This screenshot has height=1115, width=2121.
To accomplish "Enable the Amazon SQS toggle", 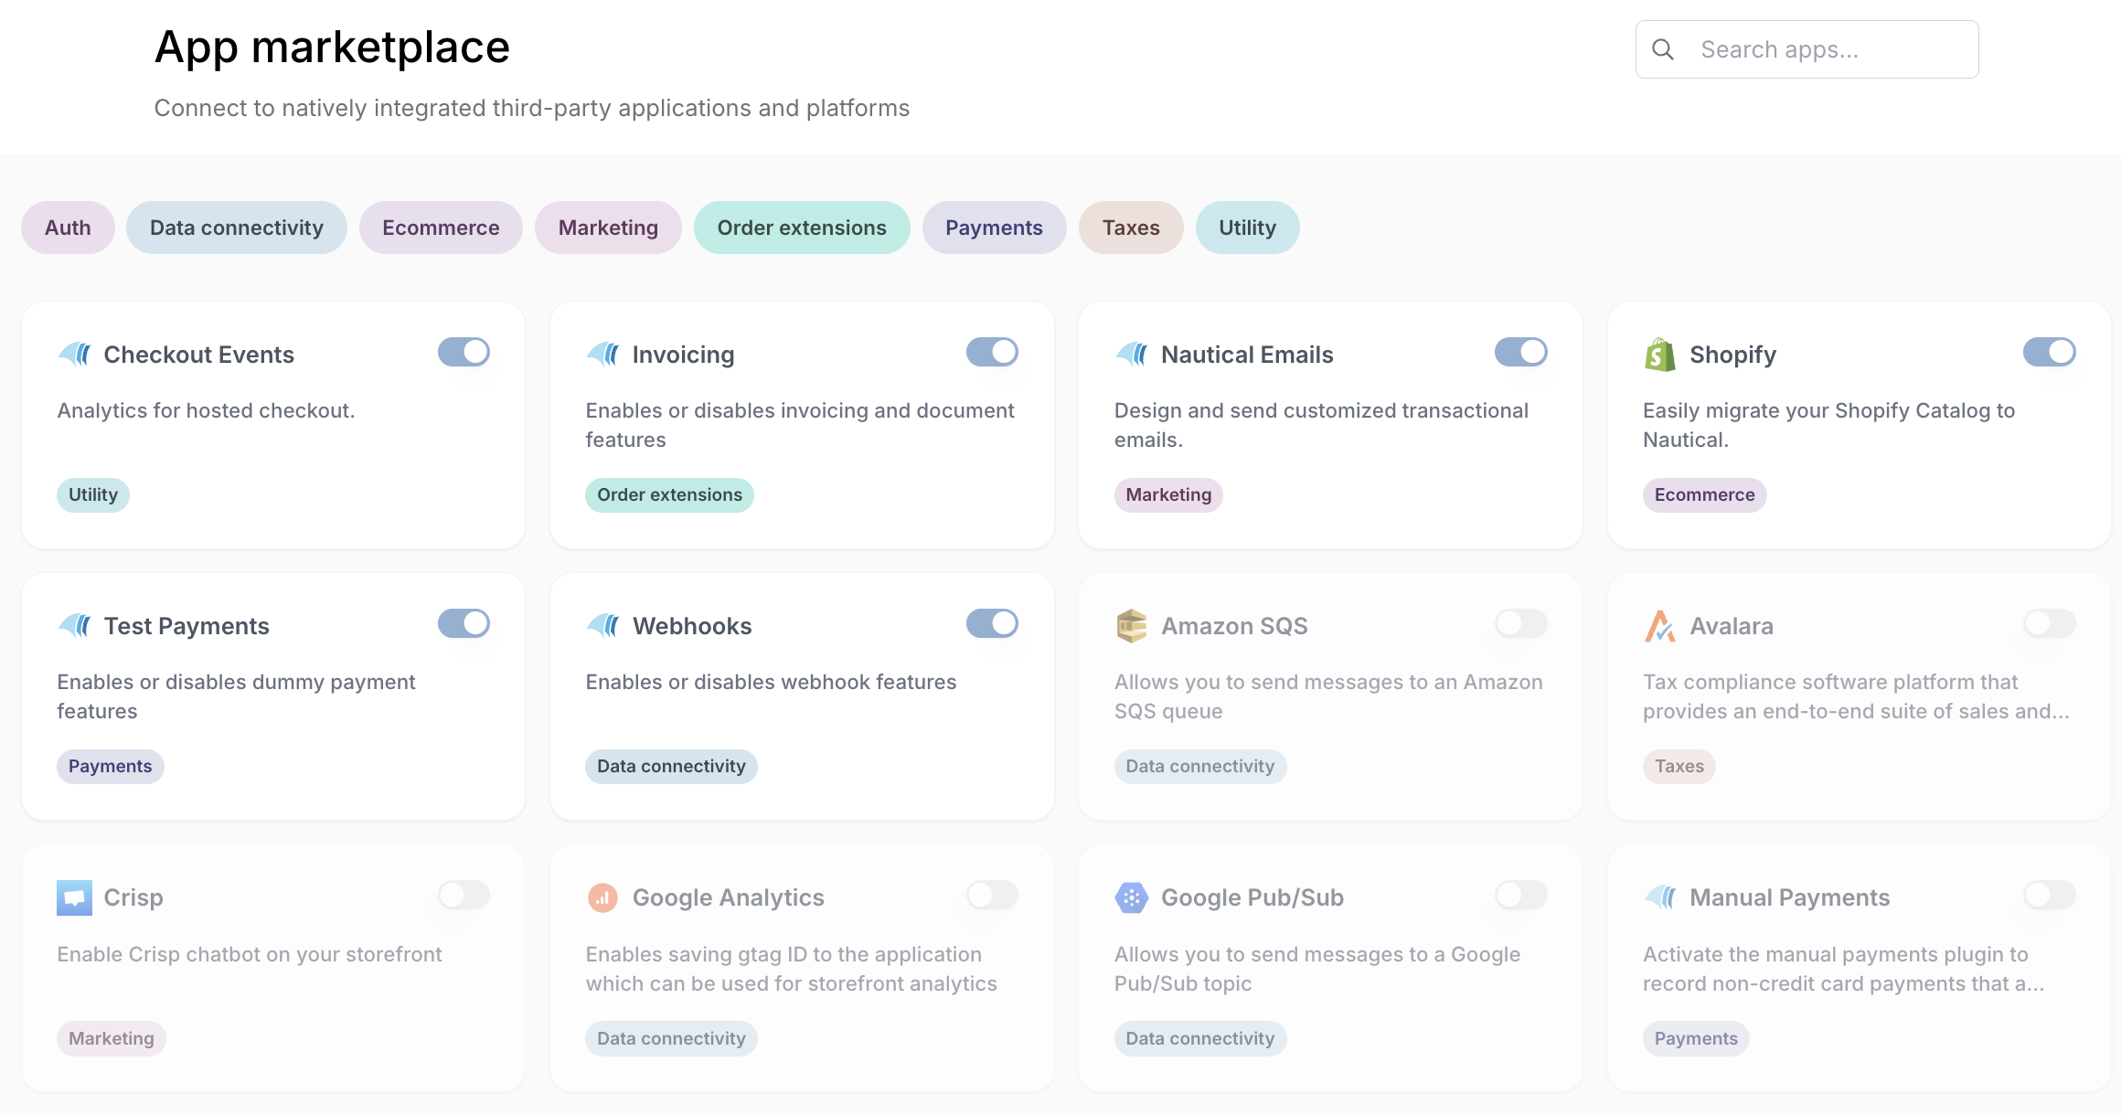I will pyautogui.click(x=1520, y=623).
